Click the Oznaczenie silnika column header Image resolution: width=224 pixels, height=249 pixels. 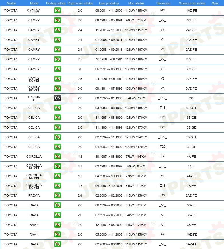tap(192, 3)
